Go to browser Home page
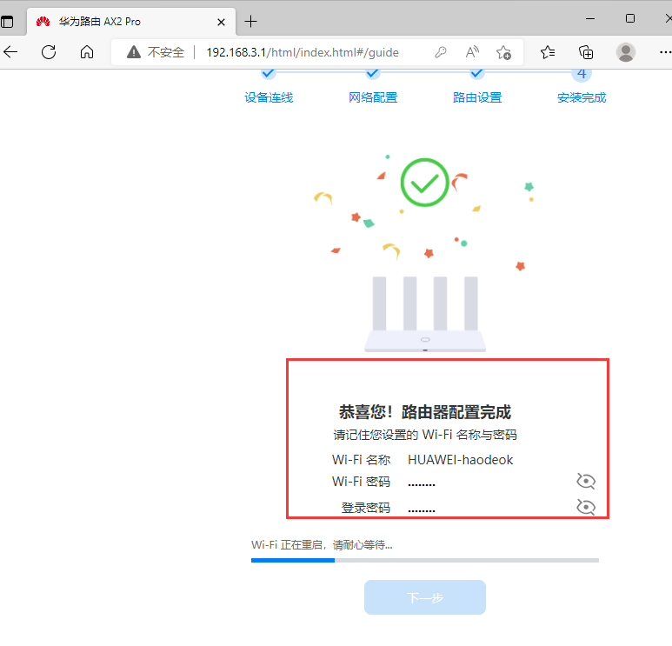The image size is (672, 646). (x=87, y=52)
